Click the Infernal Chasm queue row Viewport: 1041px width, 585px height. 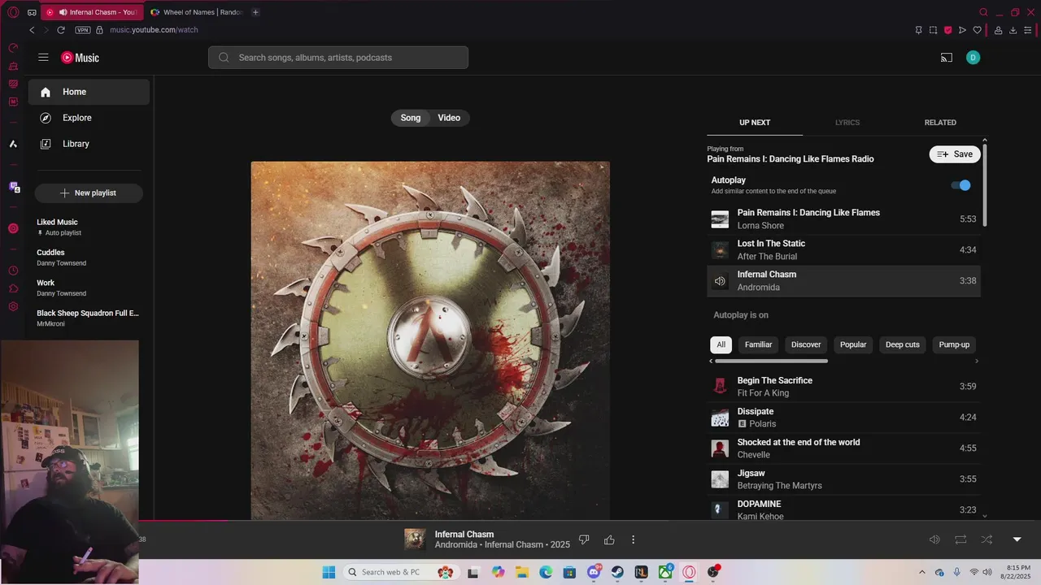tap(843, 281)
